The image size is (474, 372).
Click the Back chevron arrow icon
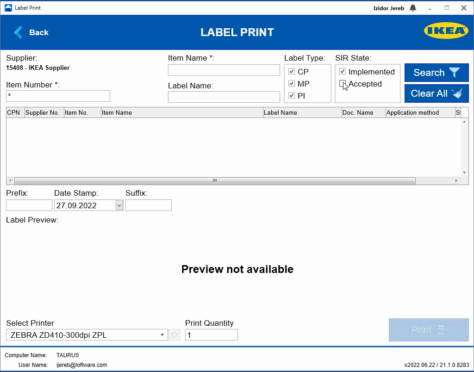pyautogui.click(x=18, y=32)
